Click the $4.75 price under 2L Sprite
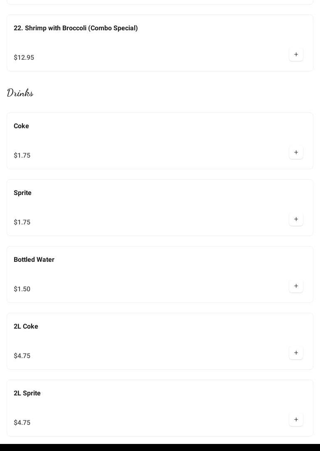The image size is (320, 451). (22, 423)
